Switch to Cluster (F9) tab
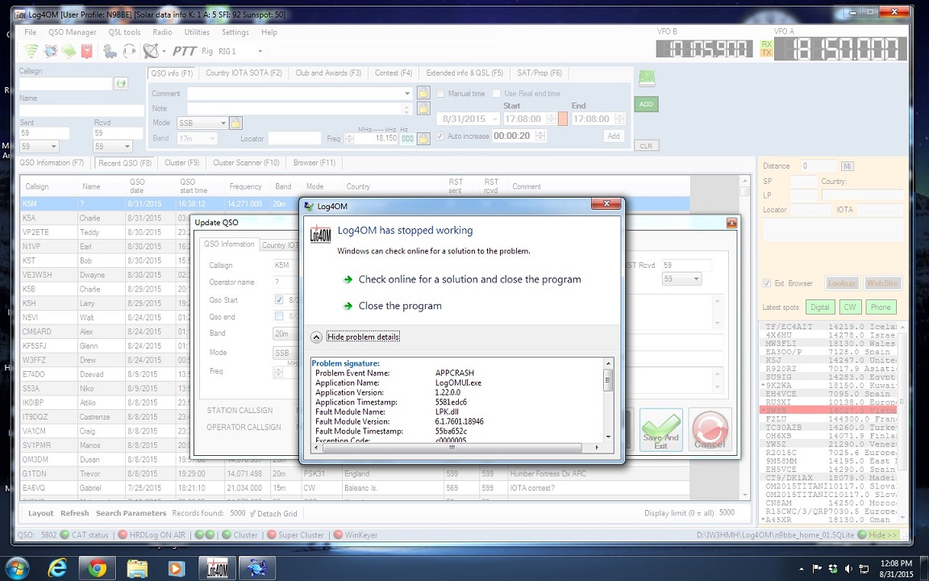 [x=182, y=162]
